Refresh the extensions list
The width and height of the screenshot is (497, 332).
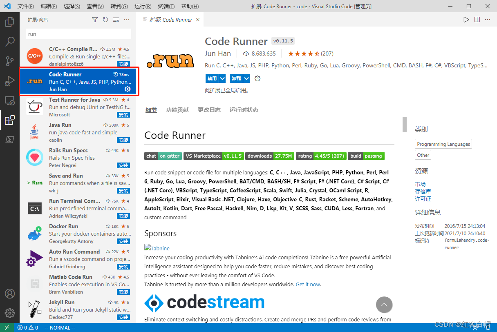point(105,20)
